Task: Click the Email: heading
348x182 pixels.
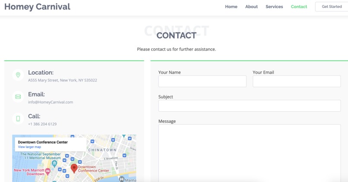Action: pyautogui.click(x=36, y=94)
